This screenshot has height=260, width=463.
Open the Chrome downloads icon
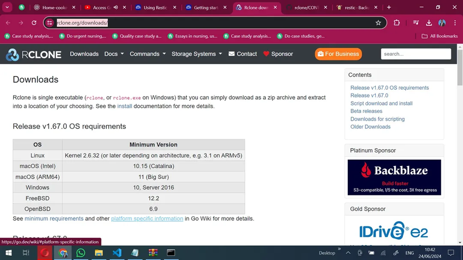click(x=429, y=23)
